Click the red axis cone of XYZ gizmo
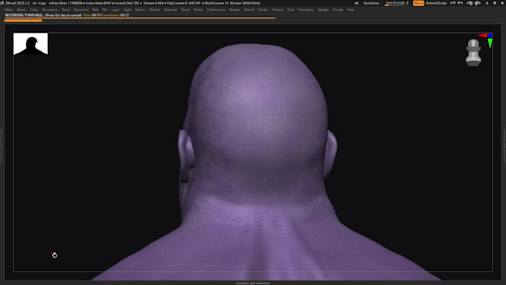506x285 pixels. point(483,35)
